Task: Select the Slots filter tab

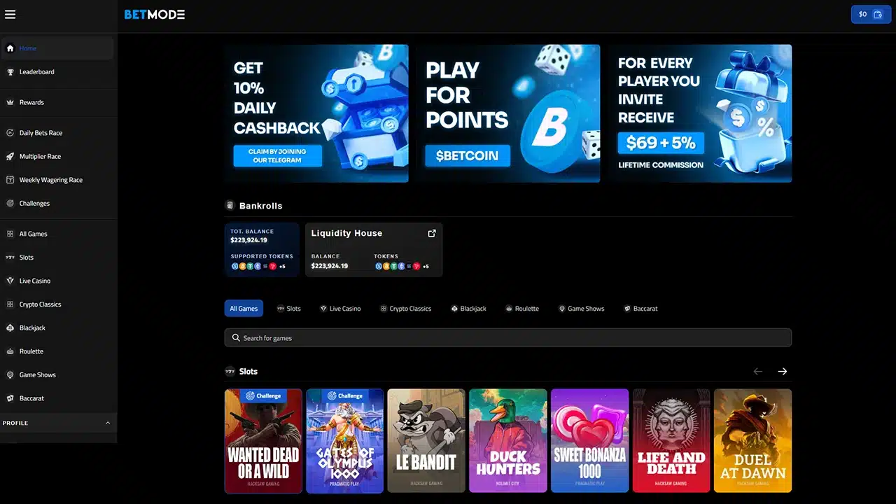Action: pyautogui.click(x=288, y=309)
